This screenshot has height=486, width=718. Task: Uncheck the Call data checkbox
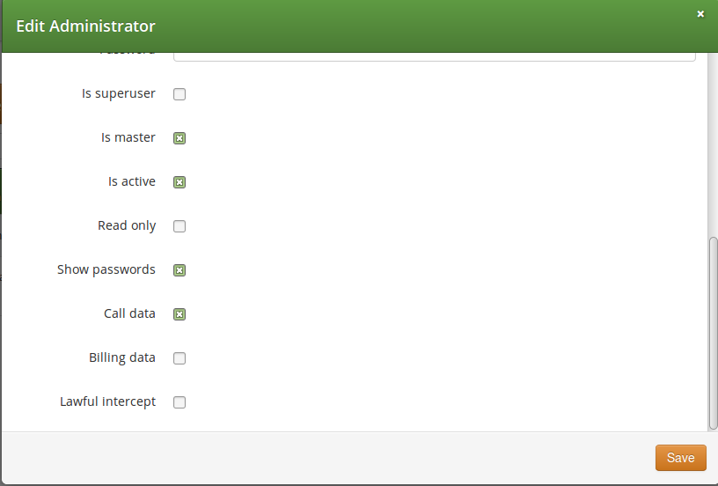[x=179, y=314]
